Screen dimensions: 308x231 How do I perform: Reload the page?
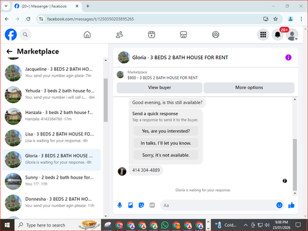pyautogui.click(x=28, y=19)
